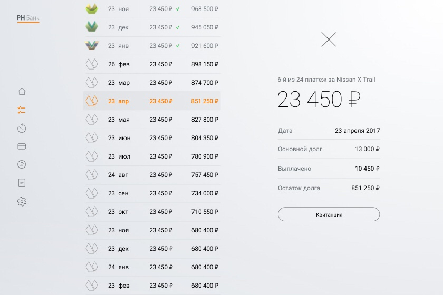Select the 23 мар payment row

[x=152, y=83]
